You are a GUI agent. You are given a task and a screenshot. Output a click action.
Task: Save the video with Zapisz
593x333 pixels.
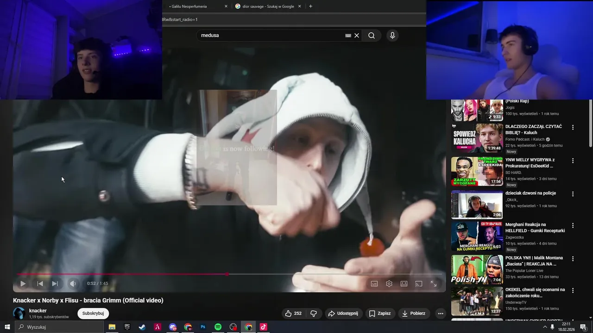pos(380,314)
